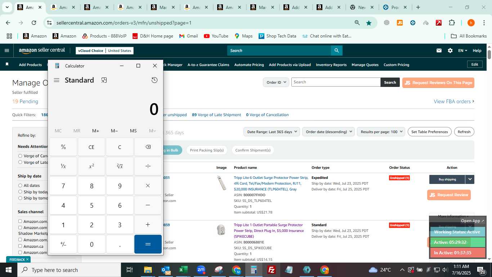
Task: Focus the Chrome address bar URL
Action: tap(124, 23)
